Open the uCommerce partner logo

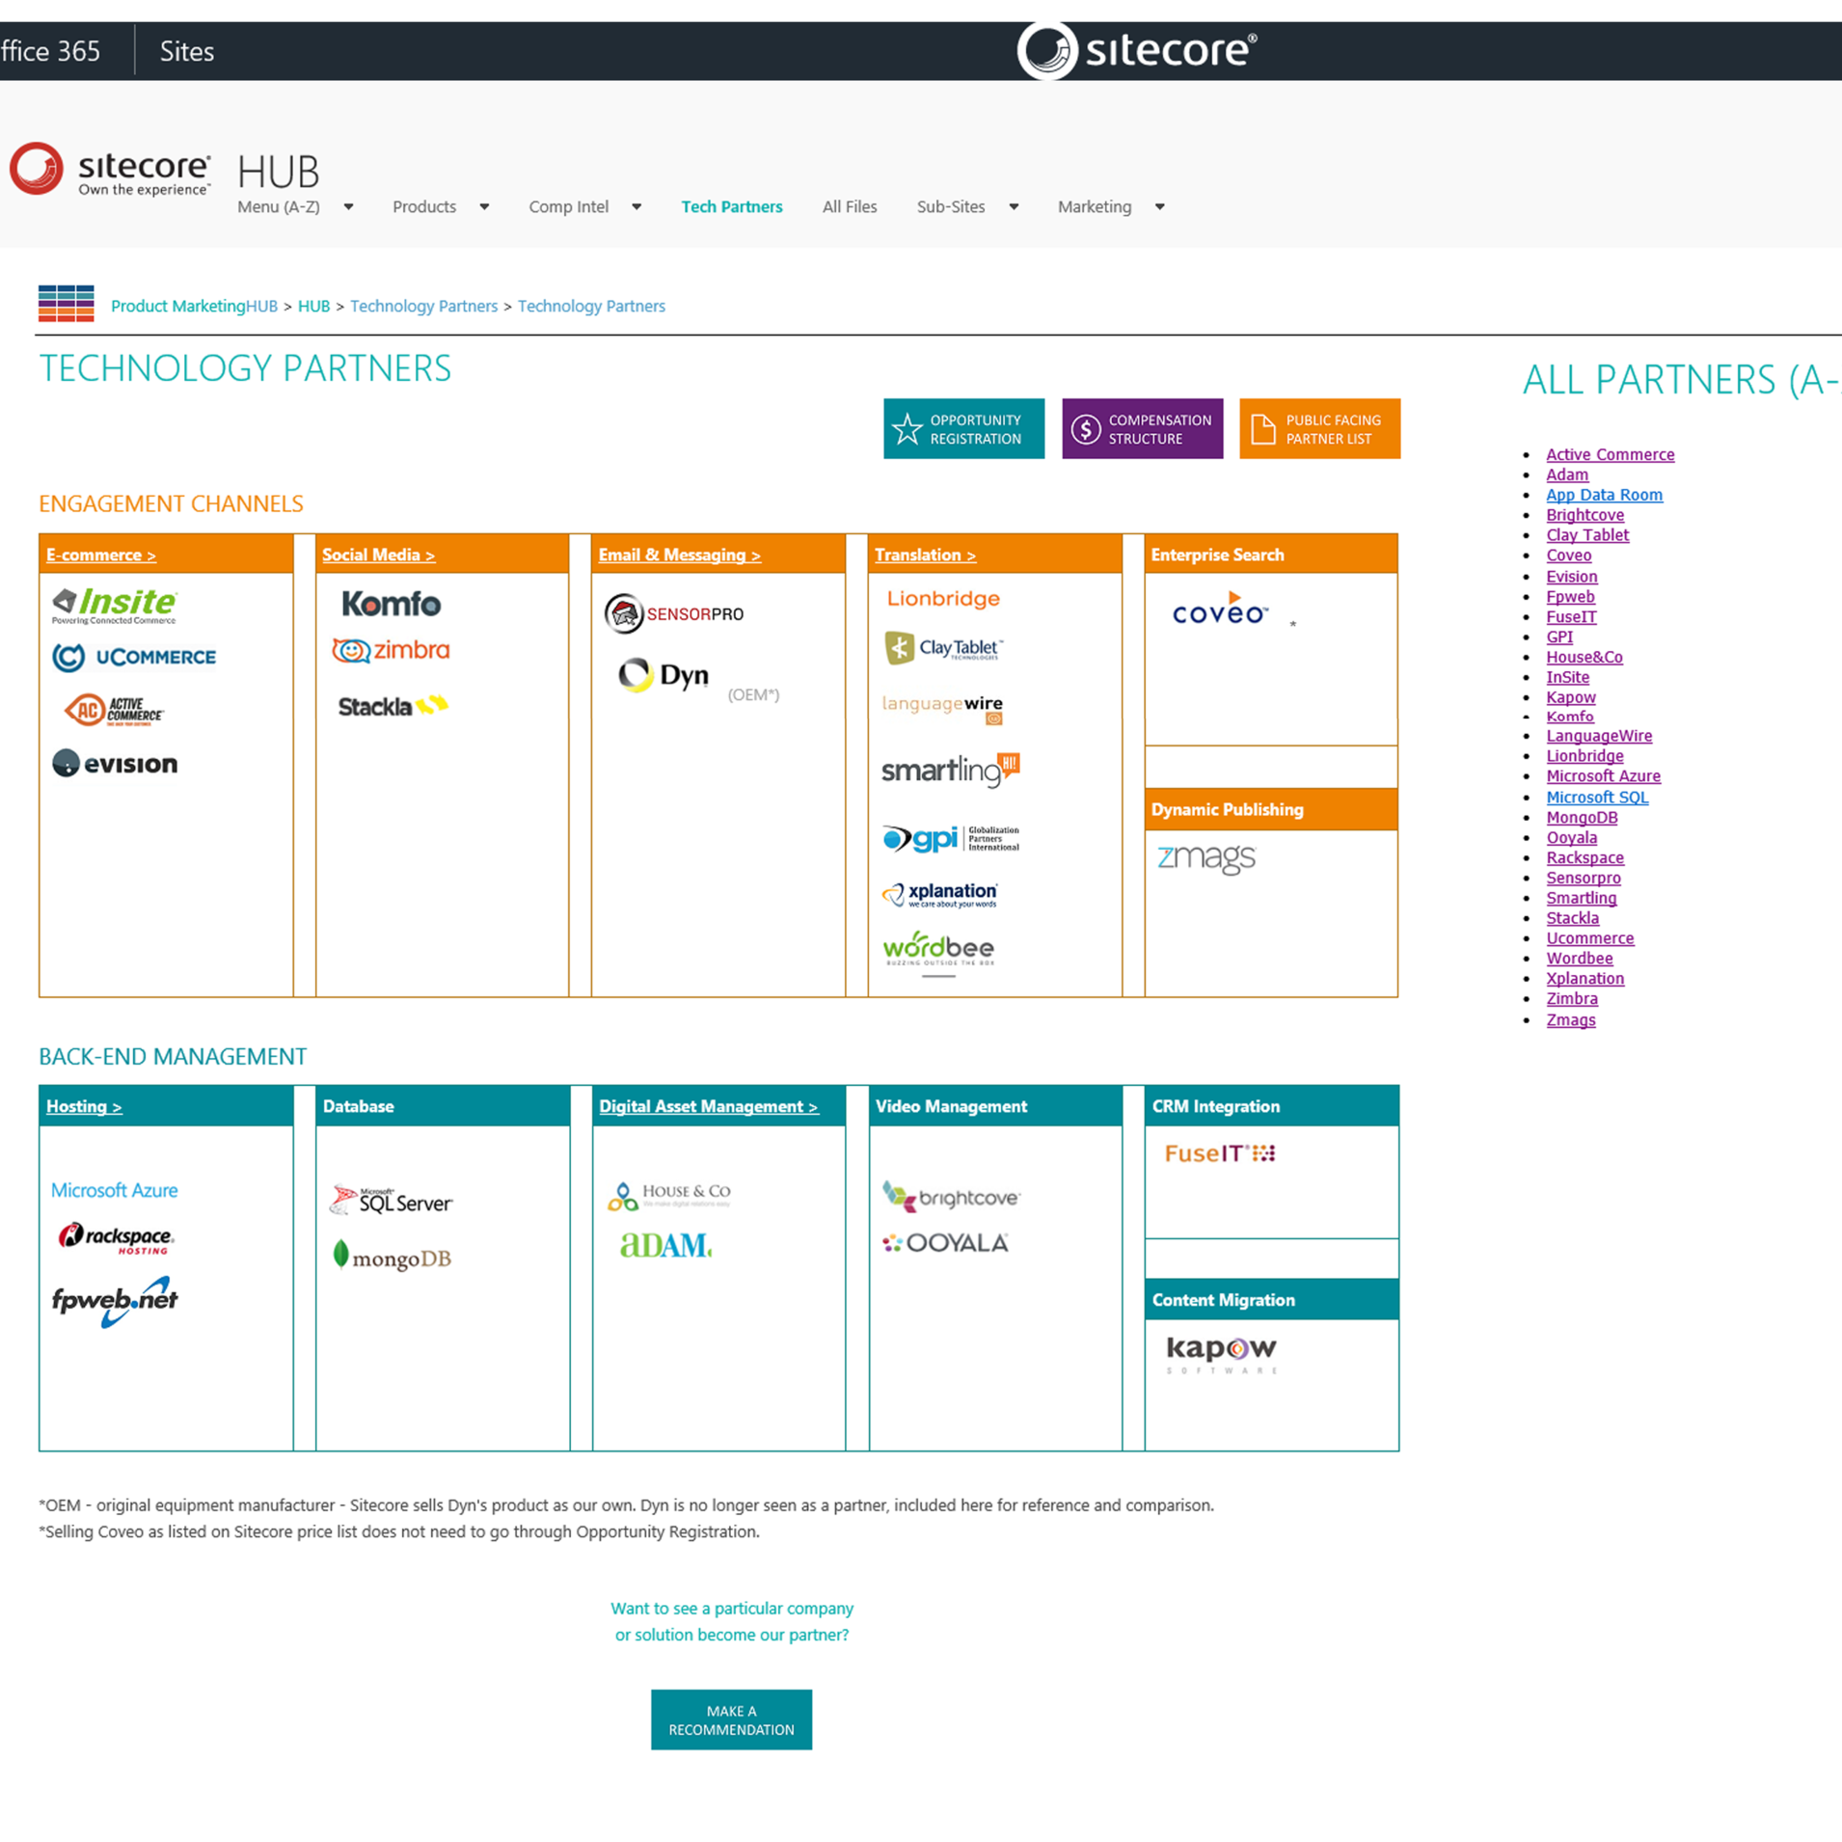point(134,657)
